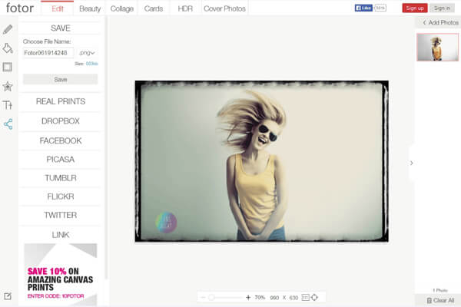Open the effects flask tool
Screen dimensions: 461x307
coord(8,48)
